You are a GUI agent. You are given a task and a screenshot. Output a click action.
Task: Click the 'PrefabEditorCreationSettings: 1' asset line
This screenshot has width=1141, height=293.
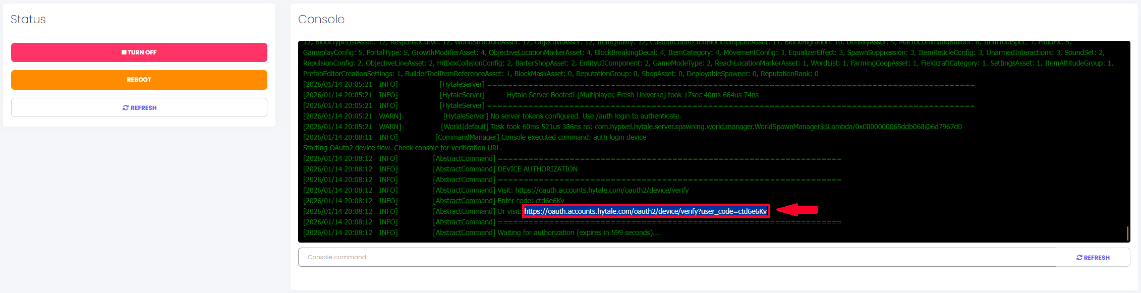point(561,74)
